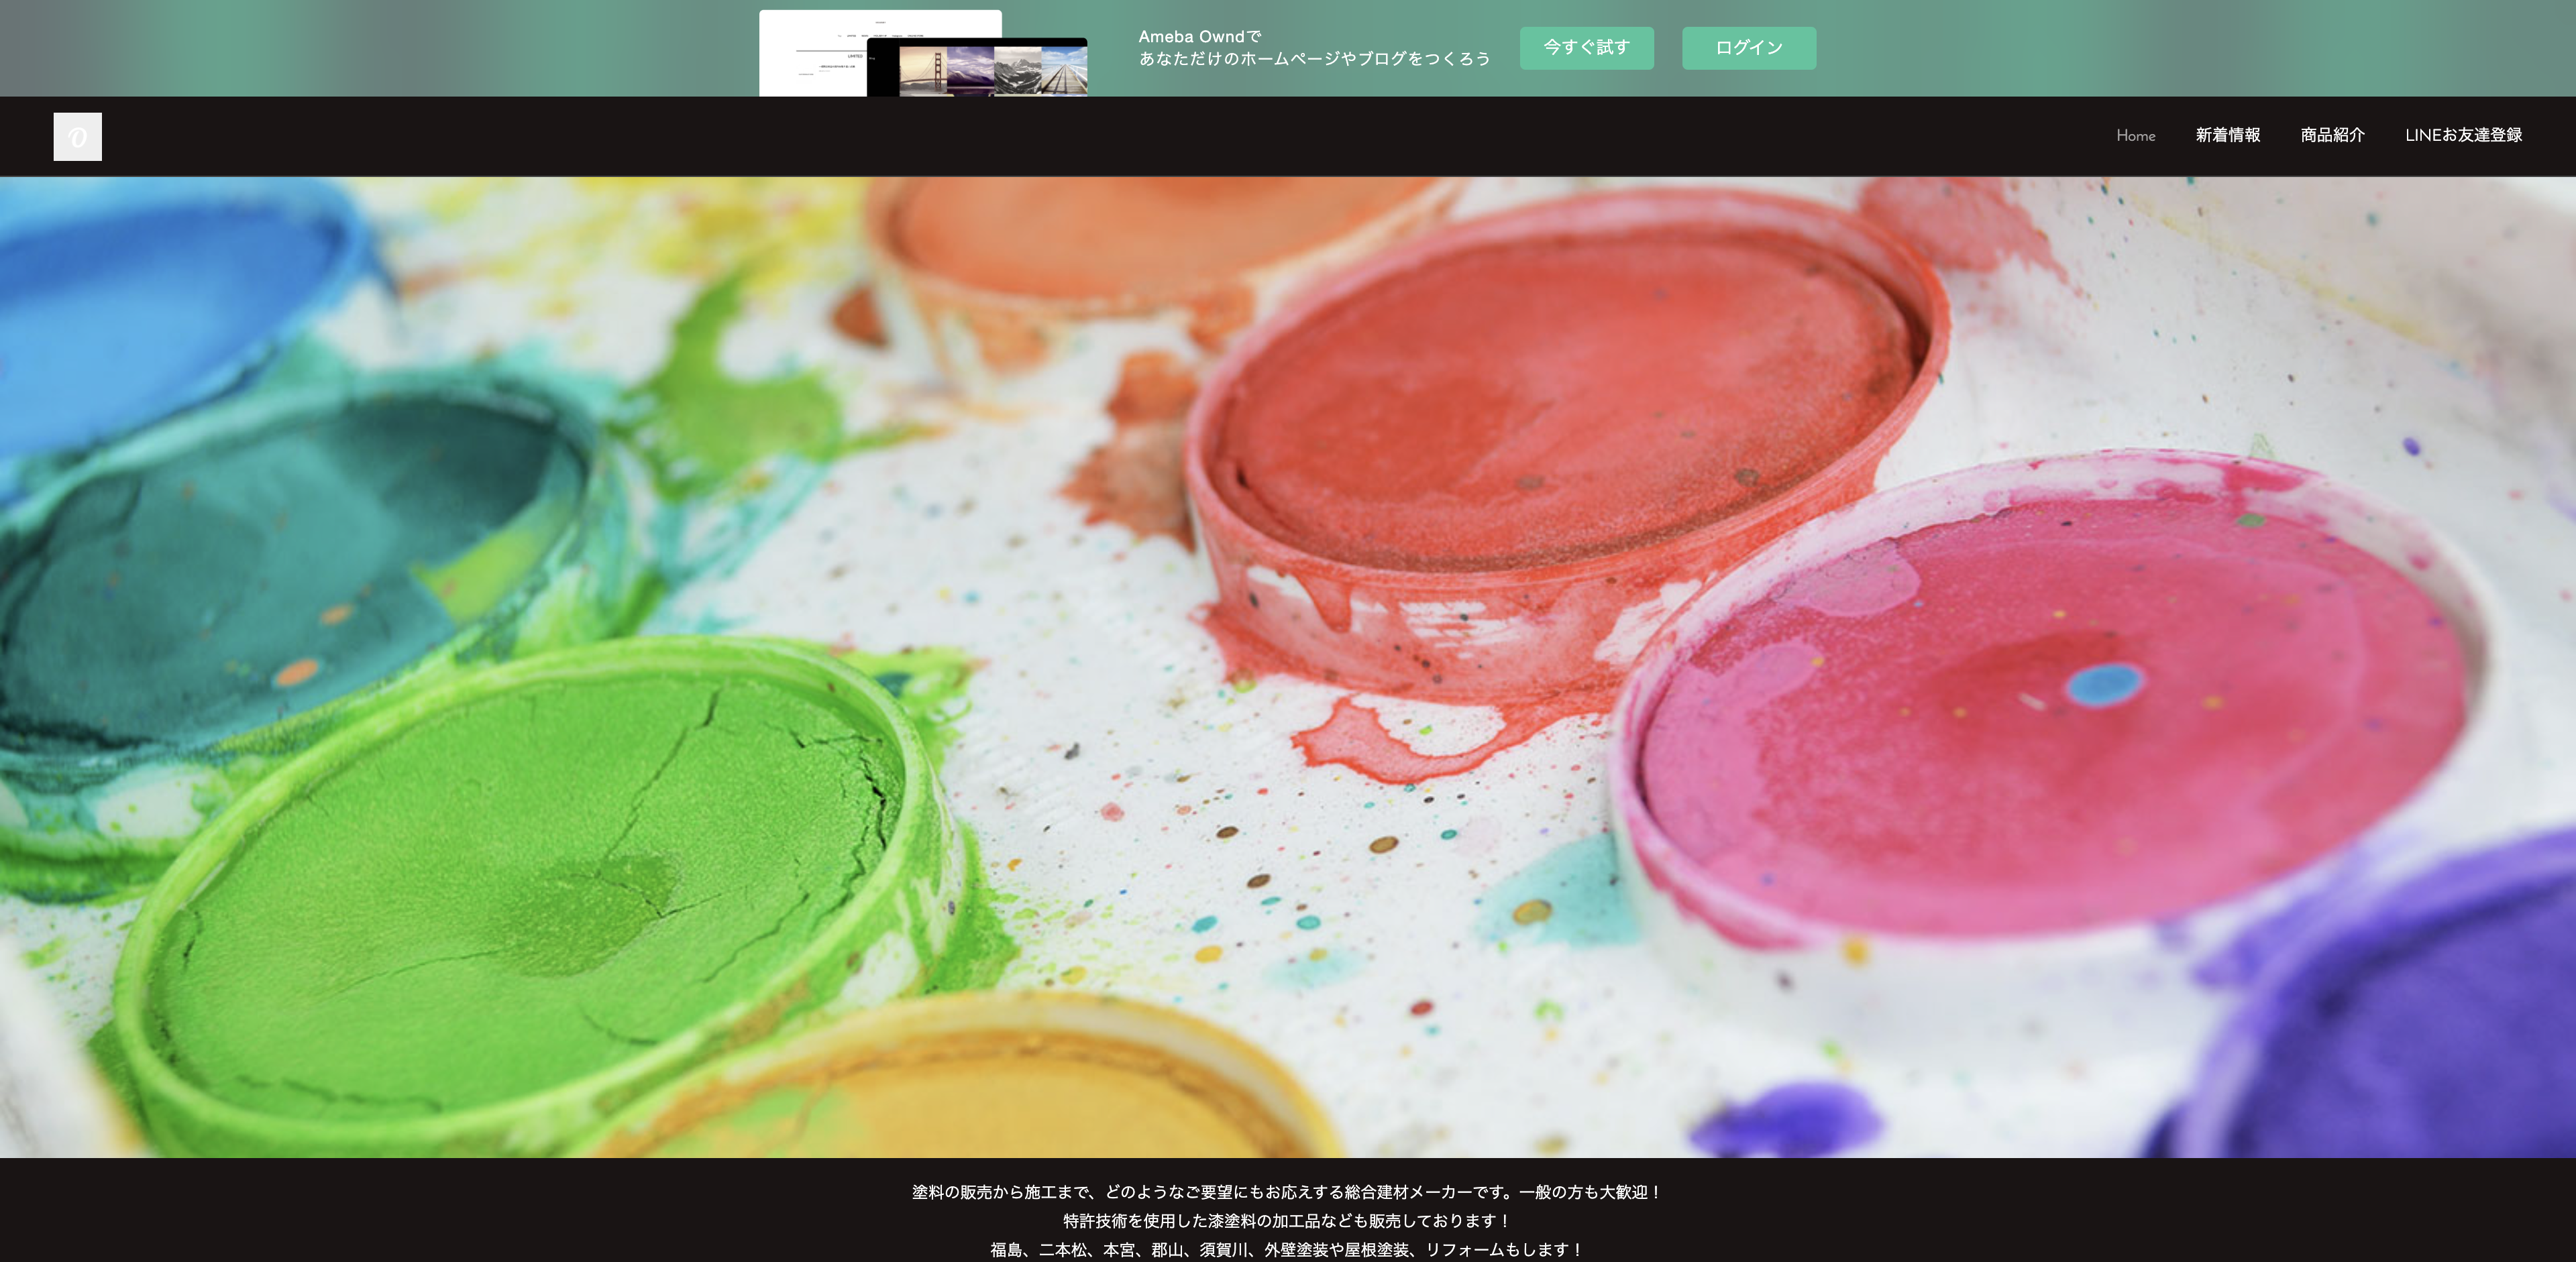Select text line starting 特許技術を使用した
This screenshot has width=2576, height=1262.
[1287, 1221]
